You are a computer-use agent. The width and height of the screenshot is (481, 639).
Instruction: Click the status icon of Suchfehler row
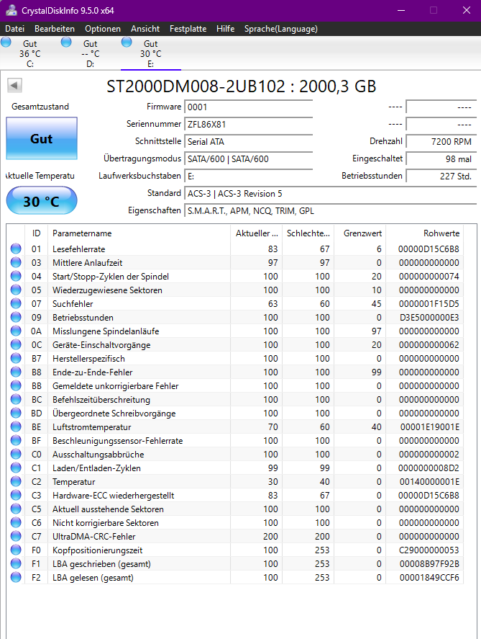pyautogui.click(x=16, y=303)
